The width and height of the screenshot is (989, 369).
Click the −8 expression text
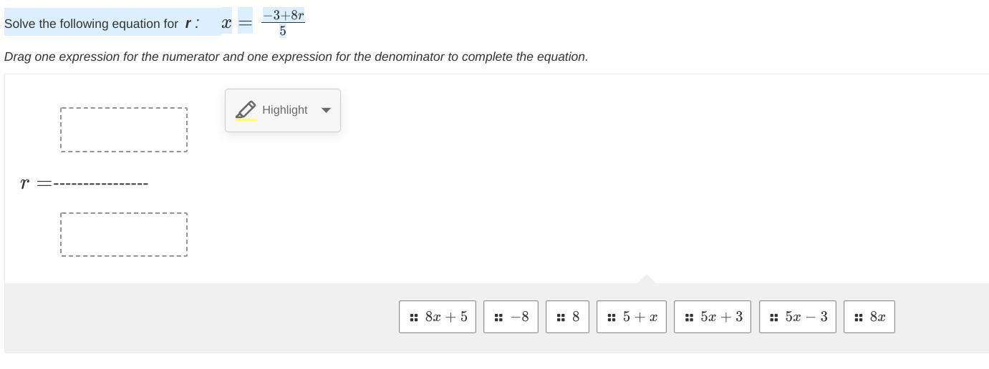pos(519,317)
